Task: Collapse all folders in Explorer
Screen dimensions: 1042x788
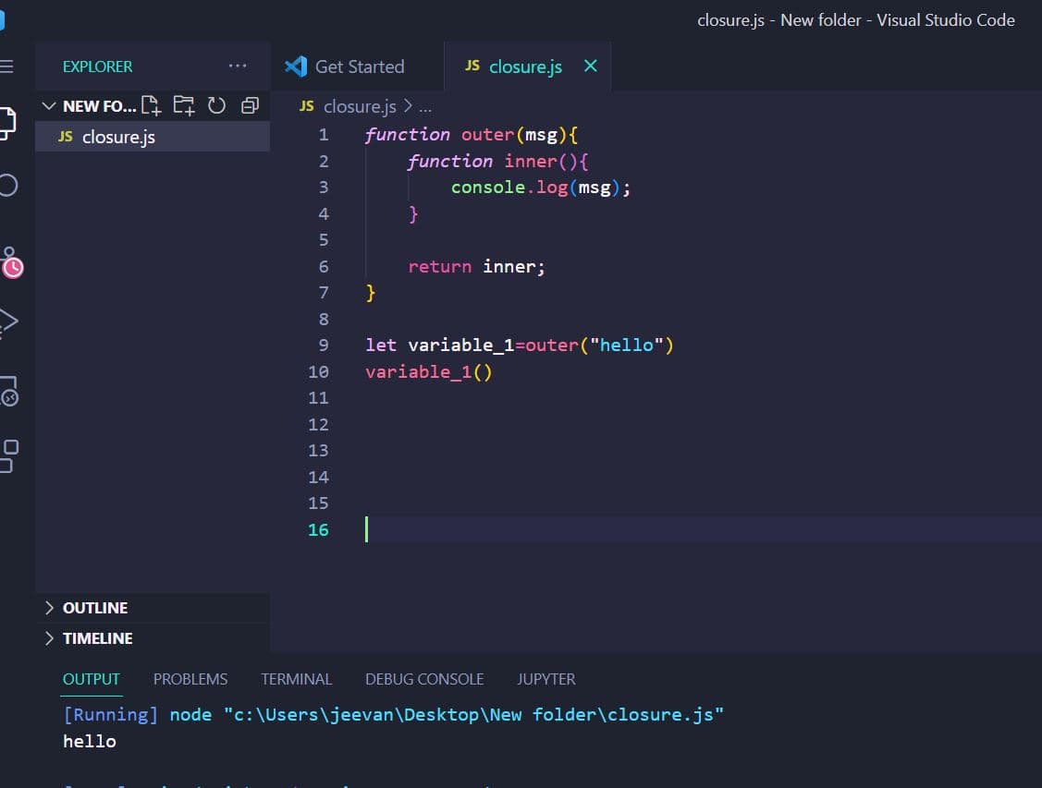Action: pos(250,105)
